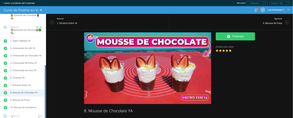Click back arrow to content editing
Screen dimensions: 293x118
pos(3,3)
